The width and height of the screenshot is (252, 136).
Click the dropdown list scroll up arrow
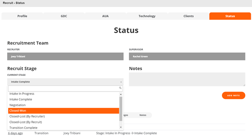pyautogui.click(x=121, y=95)
